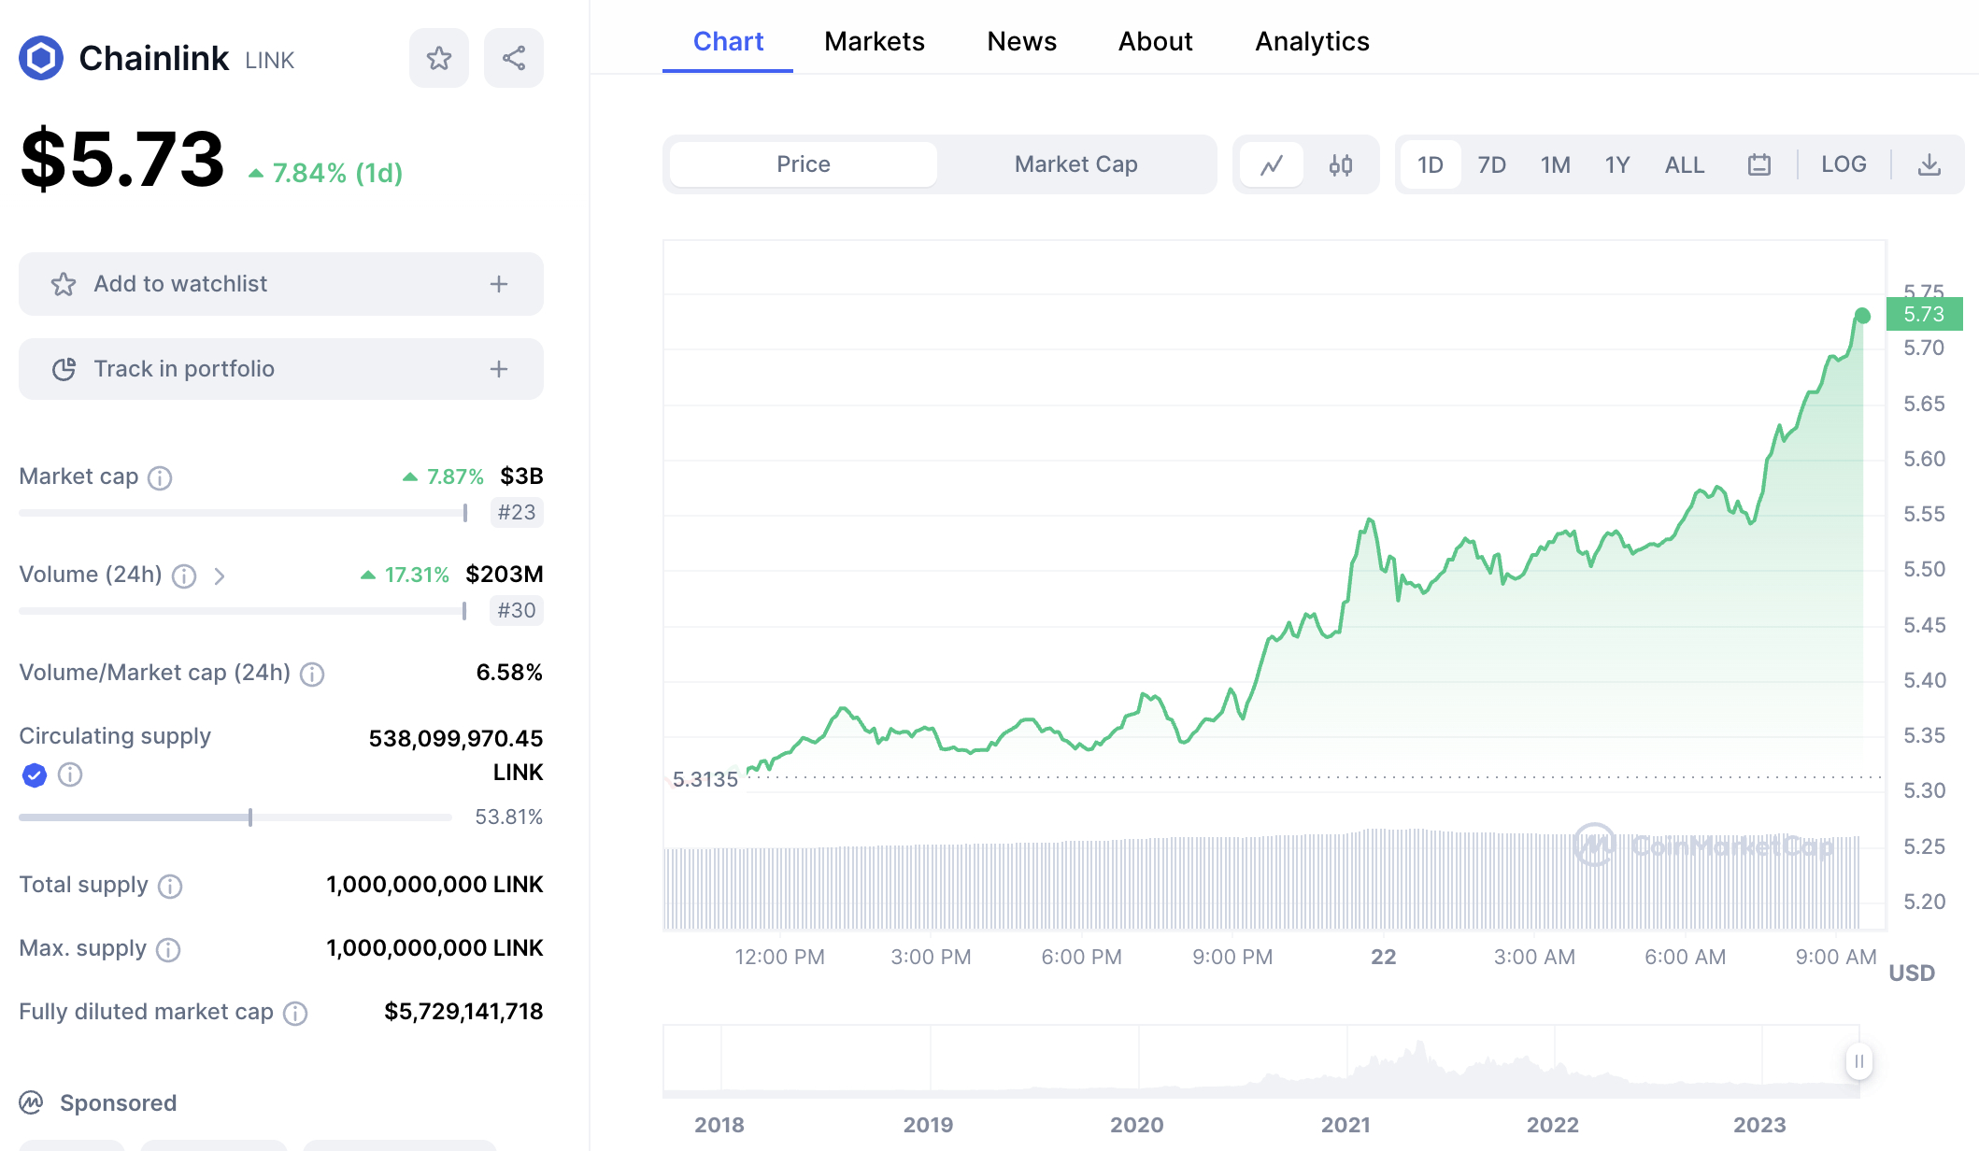Expand Add to watchlist plus sign
This screenshot has height=1151, width=1979.
(499, 284)
